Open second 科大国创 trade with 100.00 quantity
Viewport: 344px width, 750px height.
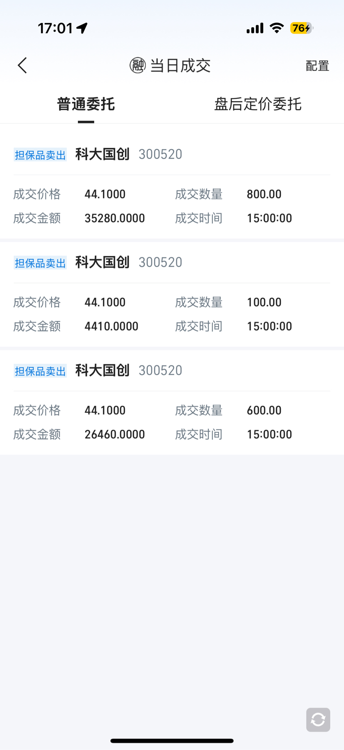tap(172, 294)
